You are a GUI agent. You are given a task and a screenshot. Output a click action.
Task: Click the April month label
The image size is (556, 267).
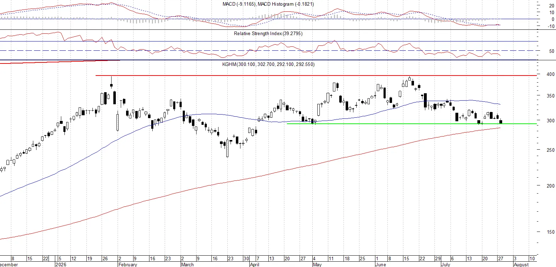[255, 265]
